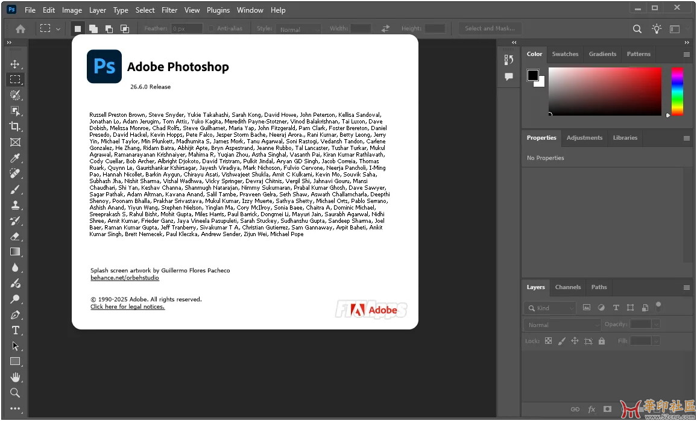Select the Brush tool
Screen dimensions: 697x421
(15, 190)
